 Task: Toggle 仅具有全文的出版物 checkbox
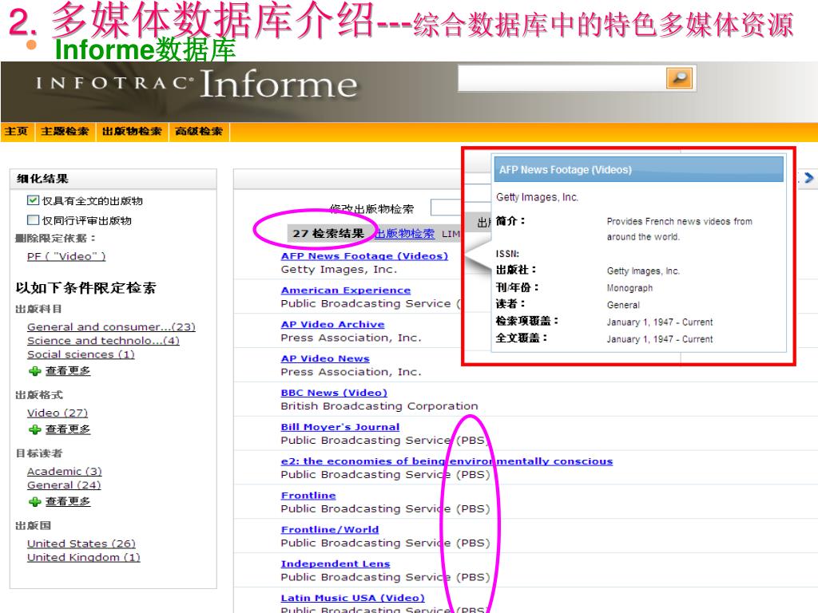point(33,200)
